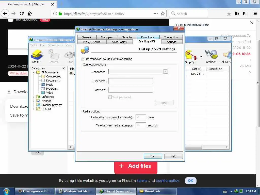Open the View menu in IDM

[x=69, y=45]
